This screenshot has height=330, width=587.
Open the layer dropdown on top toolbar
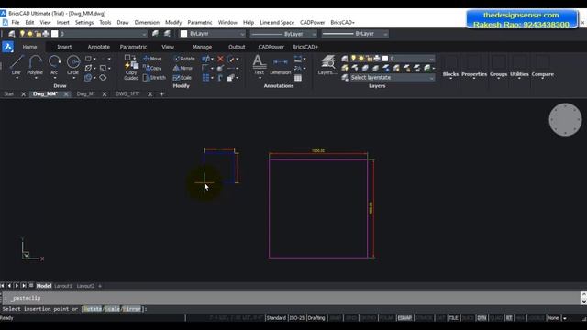click(x=144, y=34)
